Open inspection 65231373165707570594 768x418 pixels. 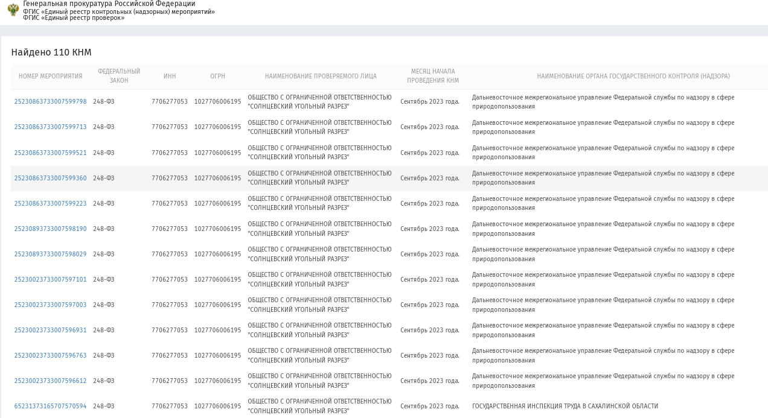[51, 406]
